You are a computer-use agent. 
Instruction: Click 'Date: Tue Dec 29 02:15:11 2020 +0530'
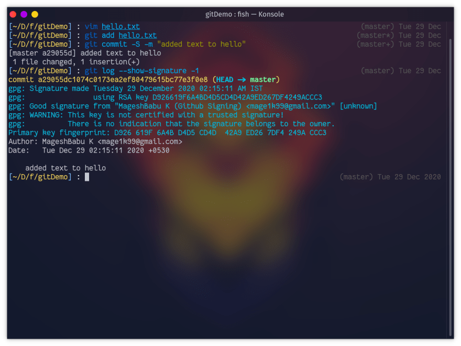coord(89,150)
